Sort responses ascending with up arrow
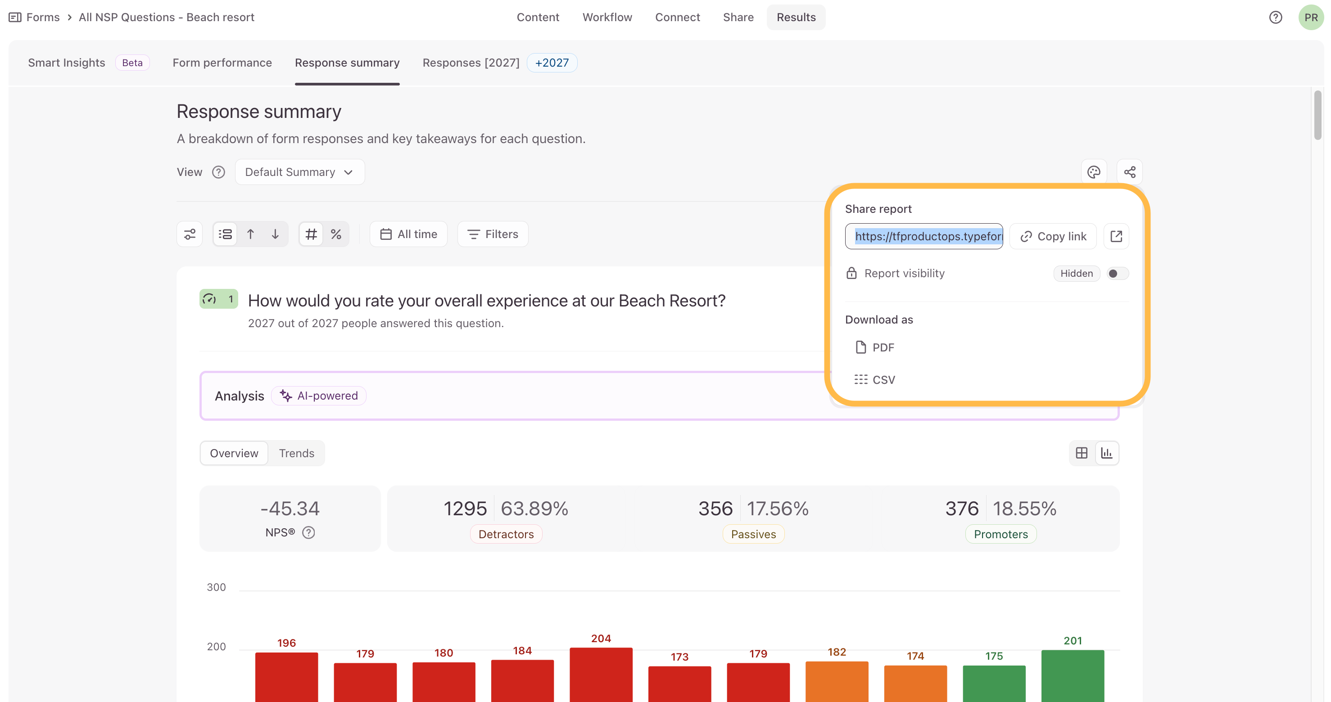Viewport: 1331px width, 702px height. pos(251,234)
